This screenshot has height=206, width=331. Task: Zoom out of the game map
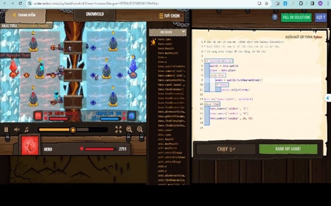(140, 130)
